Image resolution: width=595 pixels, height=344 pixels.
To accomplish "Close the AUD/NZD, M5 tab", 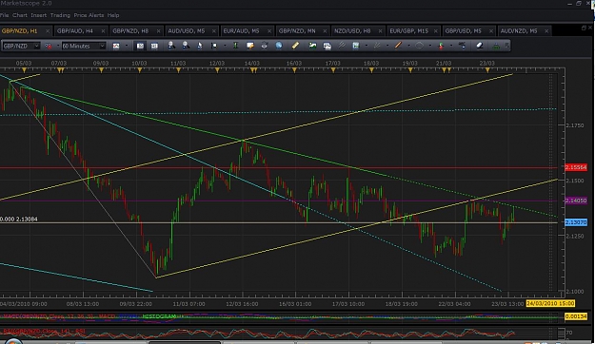I will [x=546, y=31].
